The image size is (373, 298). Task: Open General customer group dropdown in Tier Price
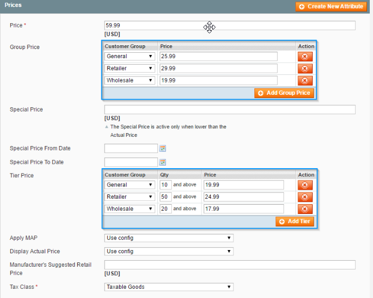point(130,185)
